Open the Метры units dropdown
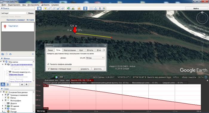Viewport: 209px width, 113px height. coord(95,58)
